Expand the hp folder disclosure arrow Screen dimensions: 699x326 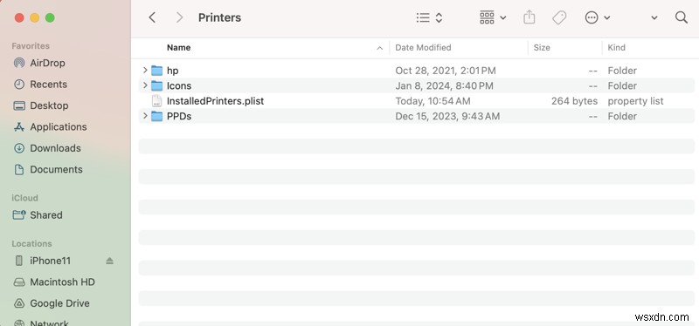tap(145, 71)
